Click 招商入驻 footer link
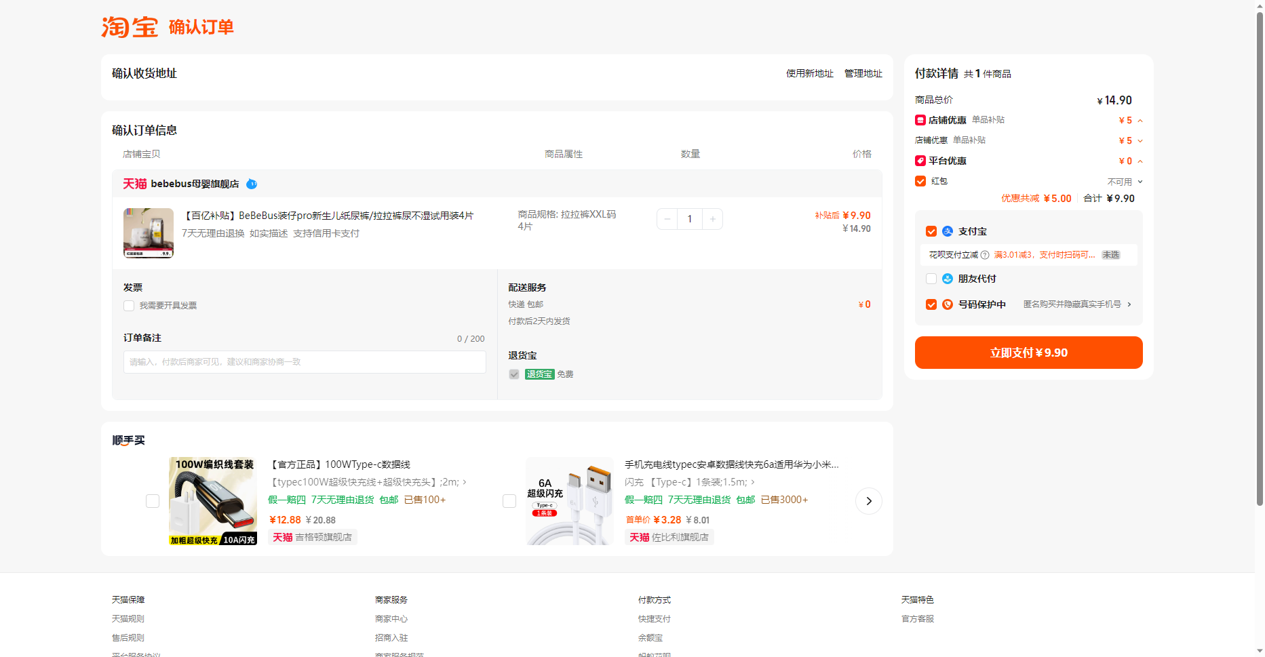1265x657 pixels. coord(391,638)
